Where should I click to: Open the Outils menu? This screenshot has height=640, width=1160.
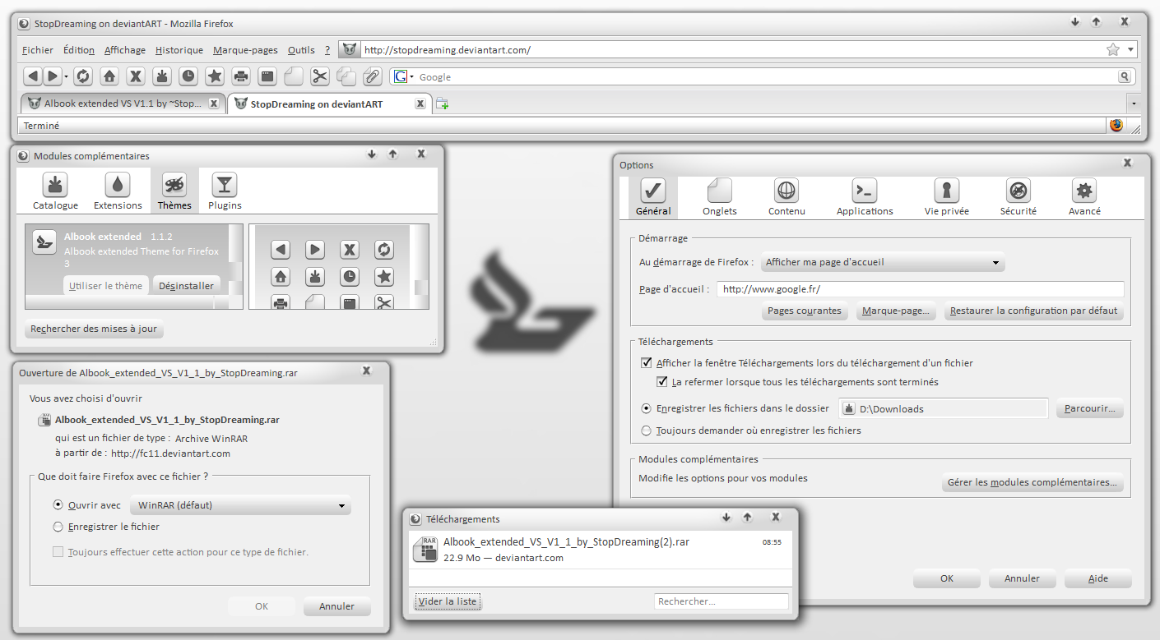tap(301, 50)
